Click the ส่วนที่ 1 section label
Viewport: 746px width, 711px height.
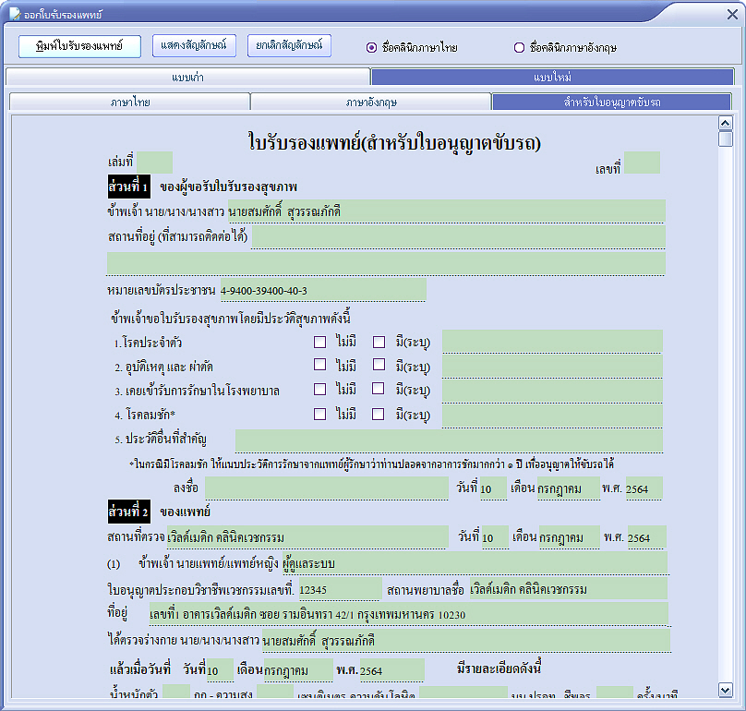(x=129, y=187)
